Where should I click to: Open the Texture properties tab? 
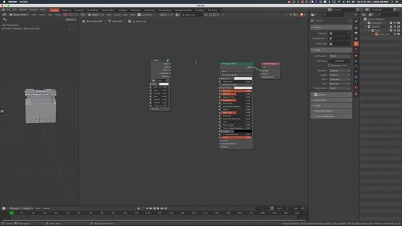356,94
